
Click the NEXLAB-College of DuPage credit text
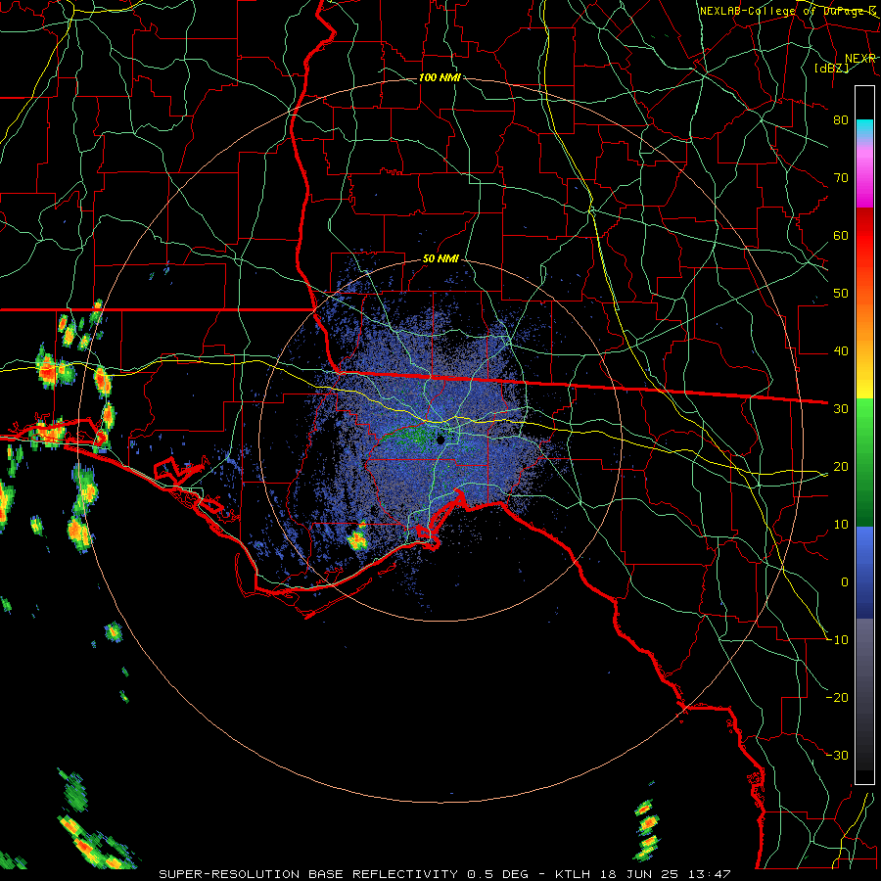point(787,11)
